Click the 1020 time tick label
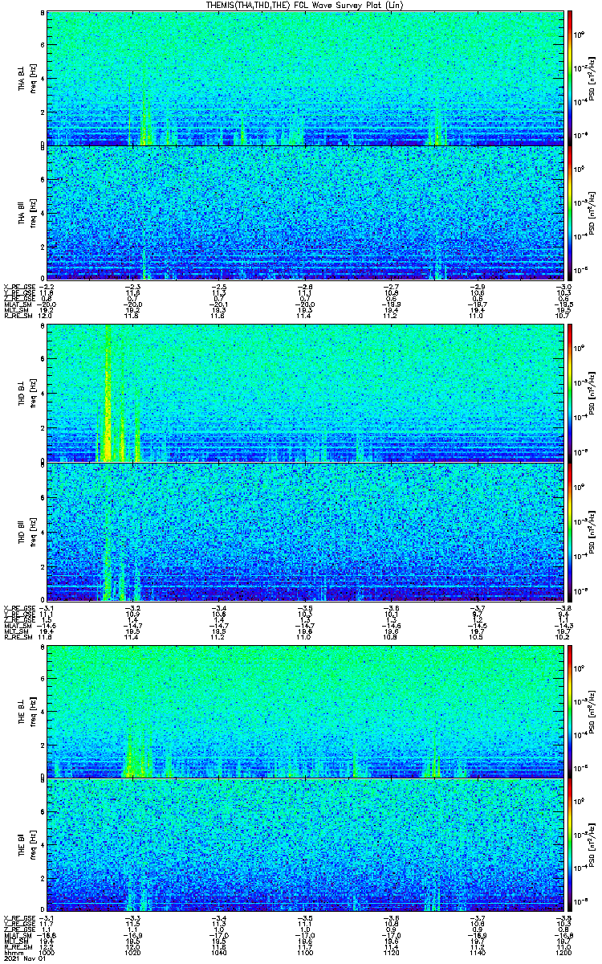This screenshot has width=602, height=964. click(x=132, y=954)
